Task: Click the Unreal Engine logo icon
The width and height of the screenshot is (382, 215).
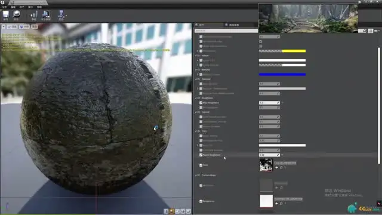Action: pos(2,2)
